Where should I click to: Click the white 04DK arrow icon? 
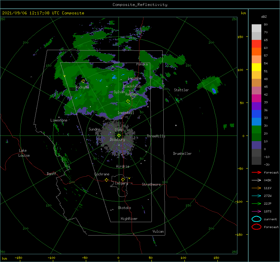(256, 180)
